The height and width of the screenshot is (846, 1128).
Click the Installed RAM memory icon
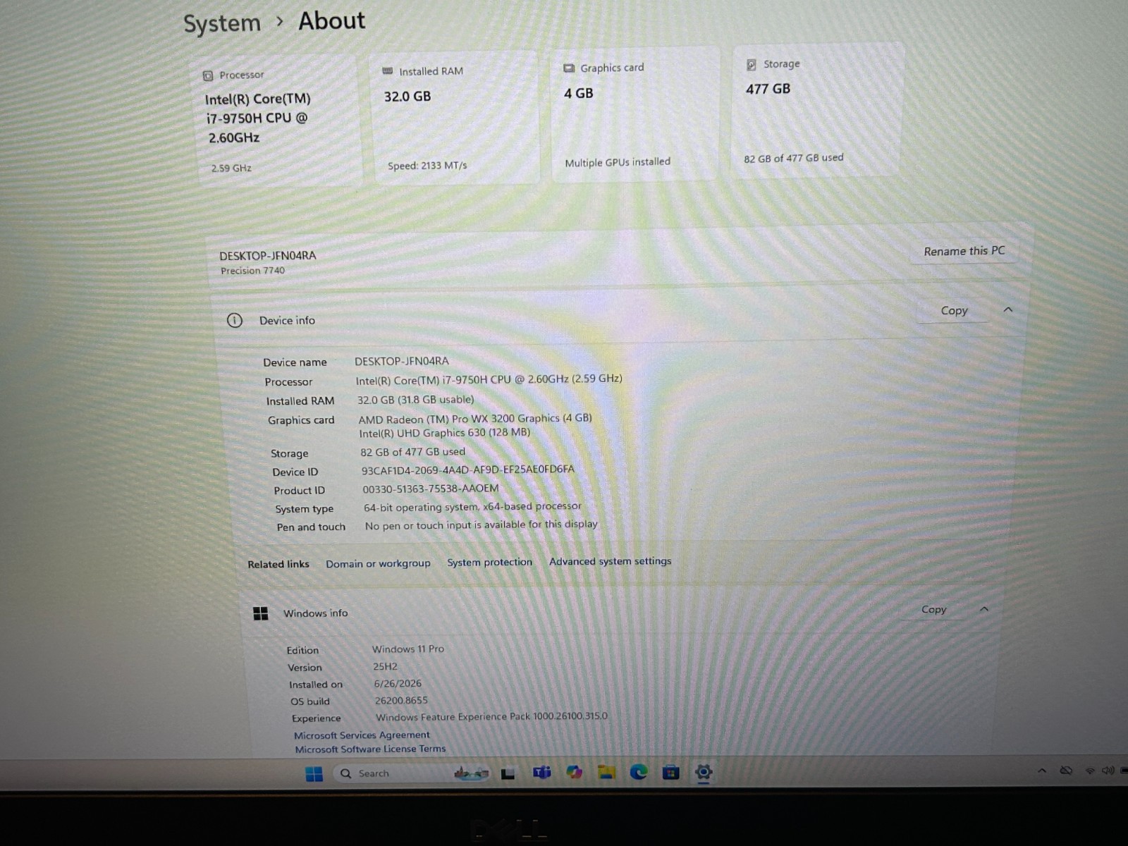[388, 71]
